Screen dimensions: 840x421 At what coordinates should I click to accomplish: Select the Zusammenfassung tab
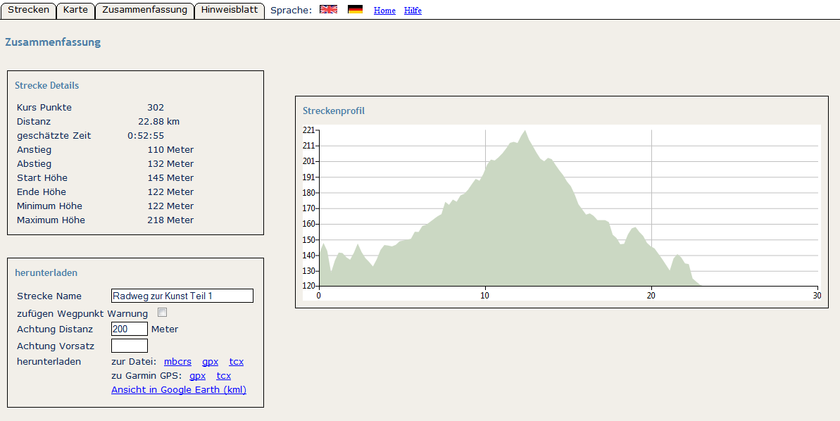[x=144, y=10]
